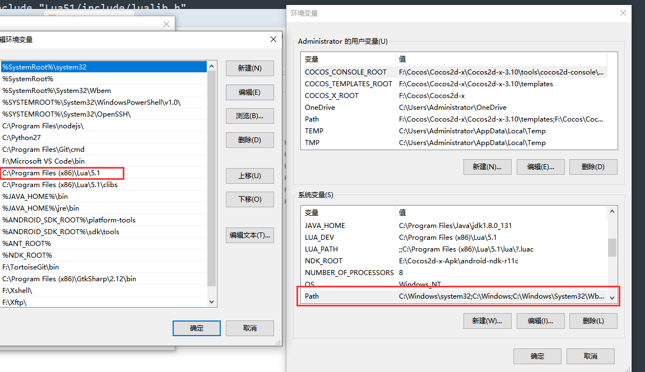This screenshot has width=645, height=372.
Task: Select the system Path variable row
Action: 454,296
